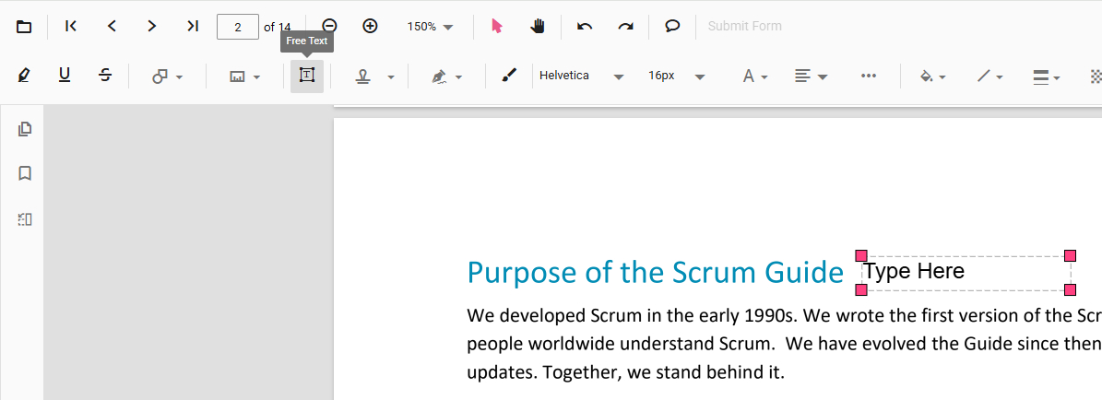The height and width of the screenshot is (400, 1102).
Task: Expand the Helvetica font family dropdown
Action: point(582,76)
